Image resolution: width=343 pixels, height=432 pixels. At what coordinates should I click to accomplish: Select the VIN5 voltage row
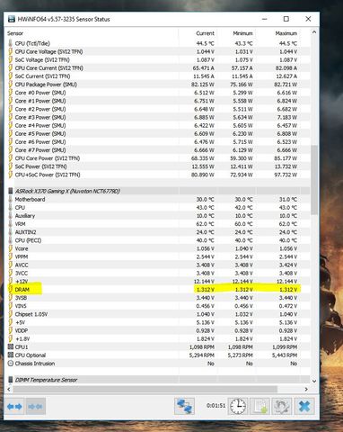coord(158,306)
